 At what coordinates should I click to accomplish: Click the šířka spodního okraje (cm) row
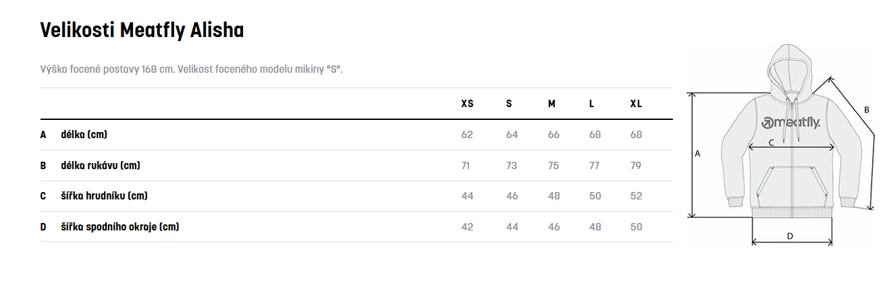[x=356, y=226]
